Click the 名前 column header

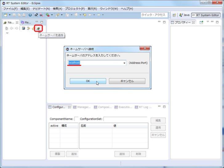point(96,126)
